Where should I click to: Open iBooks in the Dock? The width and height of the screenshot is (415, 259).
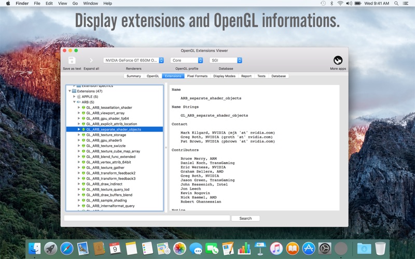click(x=293, y=249)
